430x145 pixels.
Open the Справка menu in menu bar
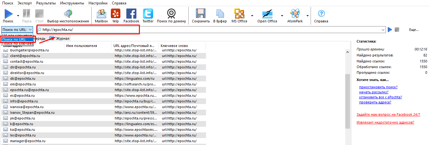(x=119, y=3)
